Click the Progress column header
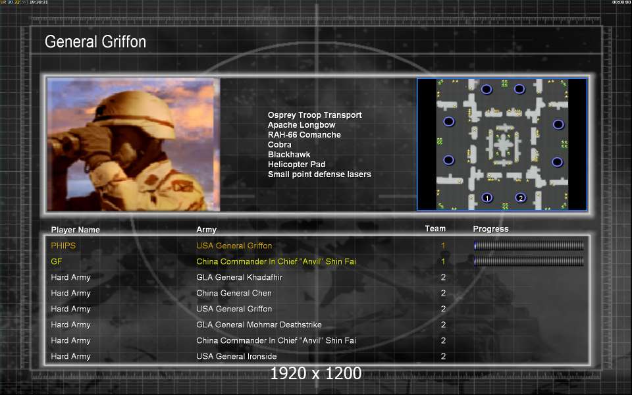Image resolution: width=632 pixels, height=395 pixels. pos(490,229)
